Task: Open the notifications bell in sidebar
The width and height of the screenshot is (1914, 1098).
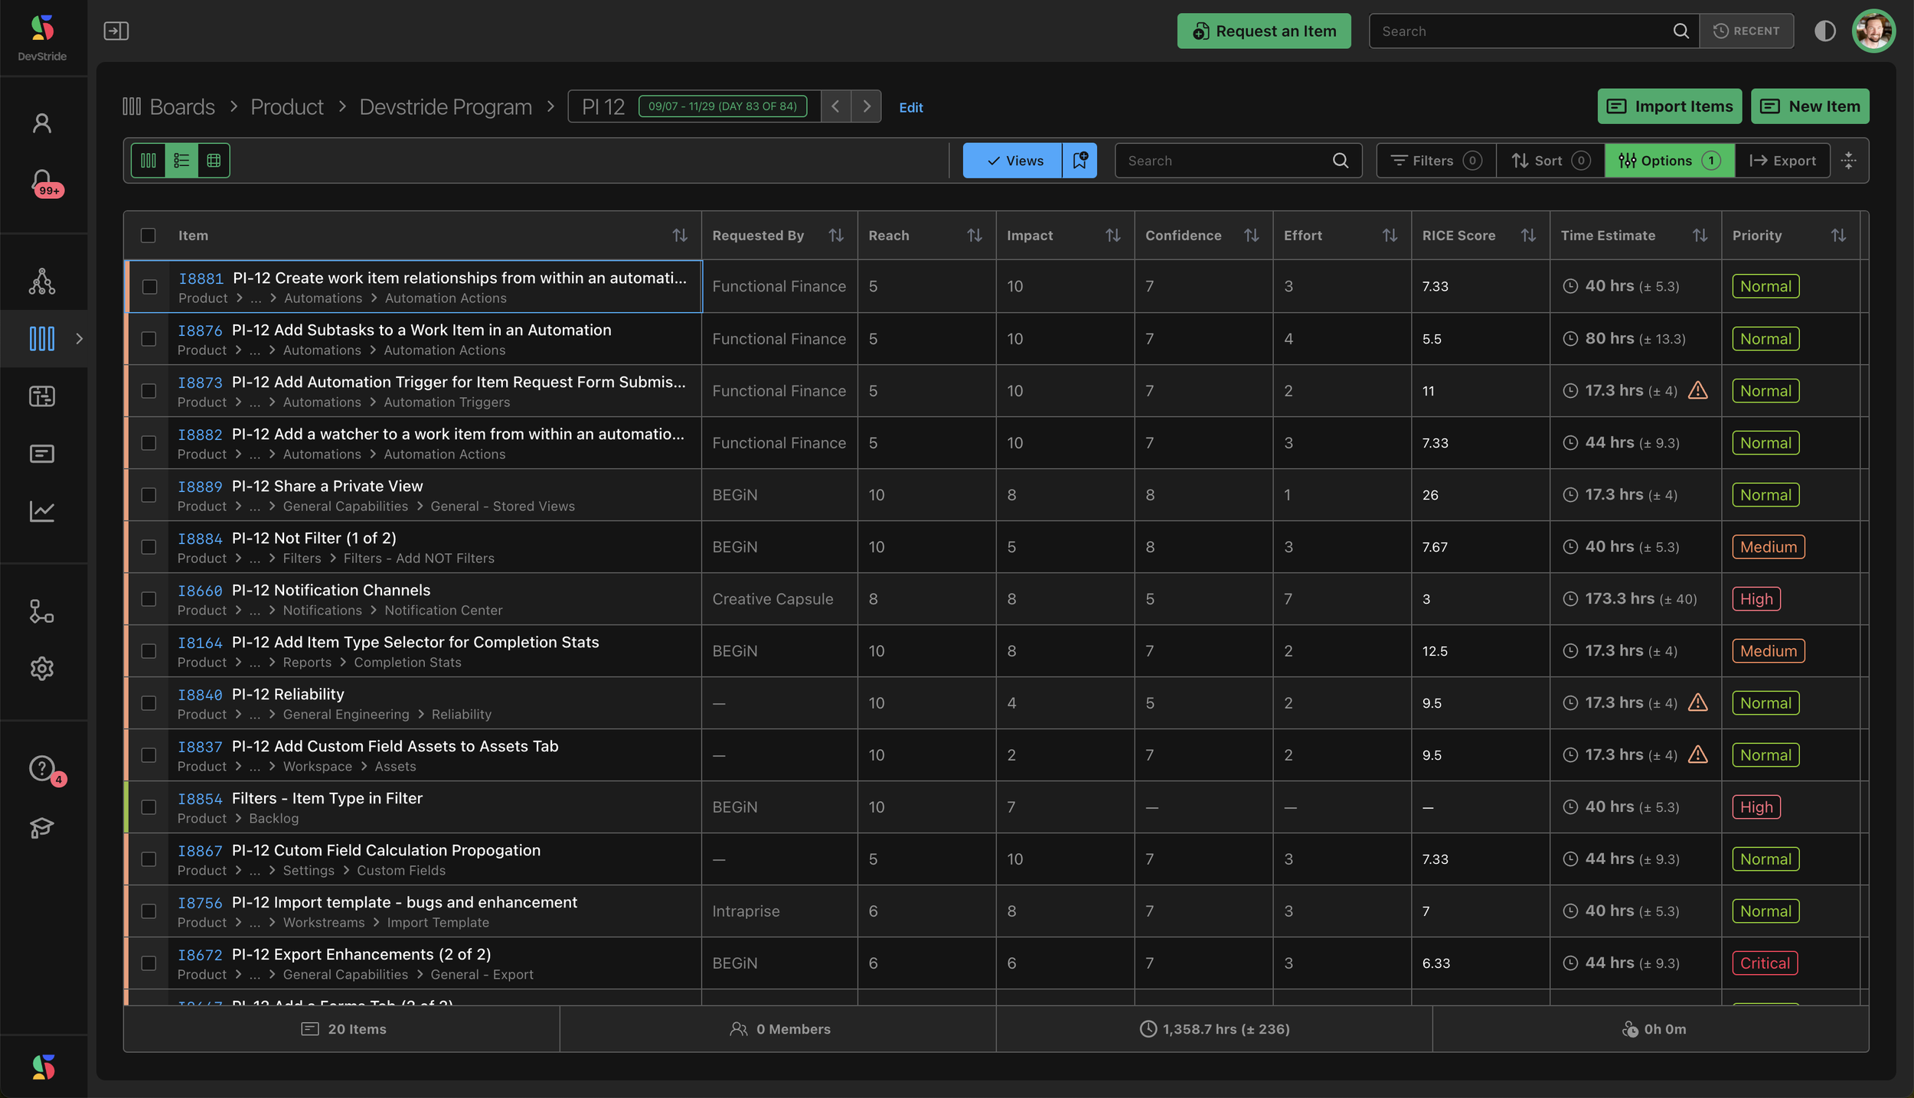Action: pos(42,181)
